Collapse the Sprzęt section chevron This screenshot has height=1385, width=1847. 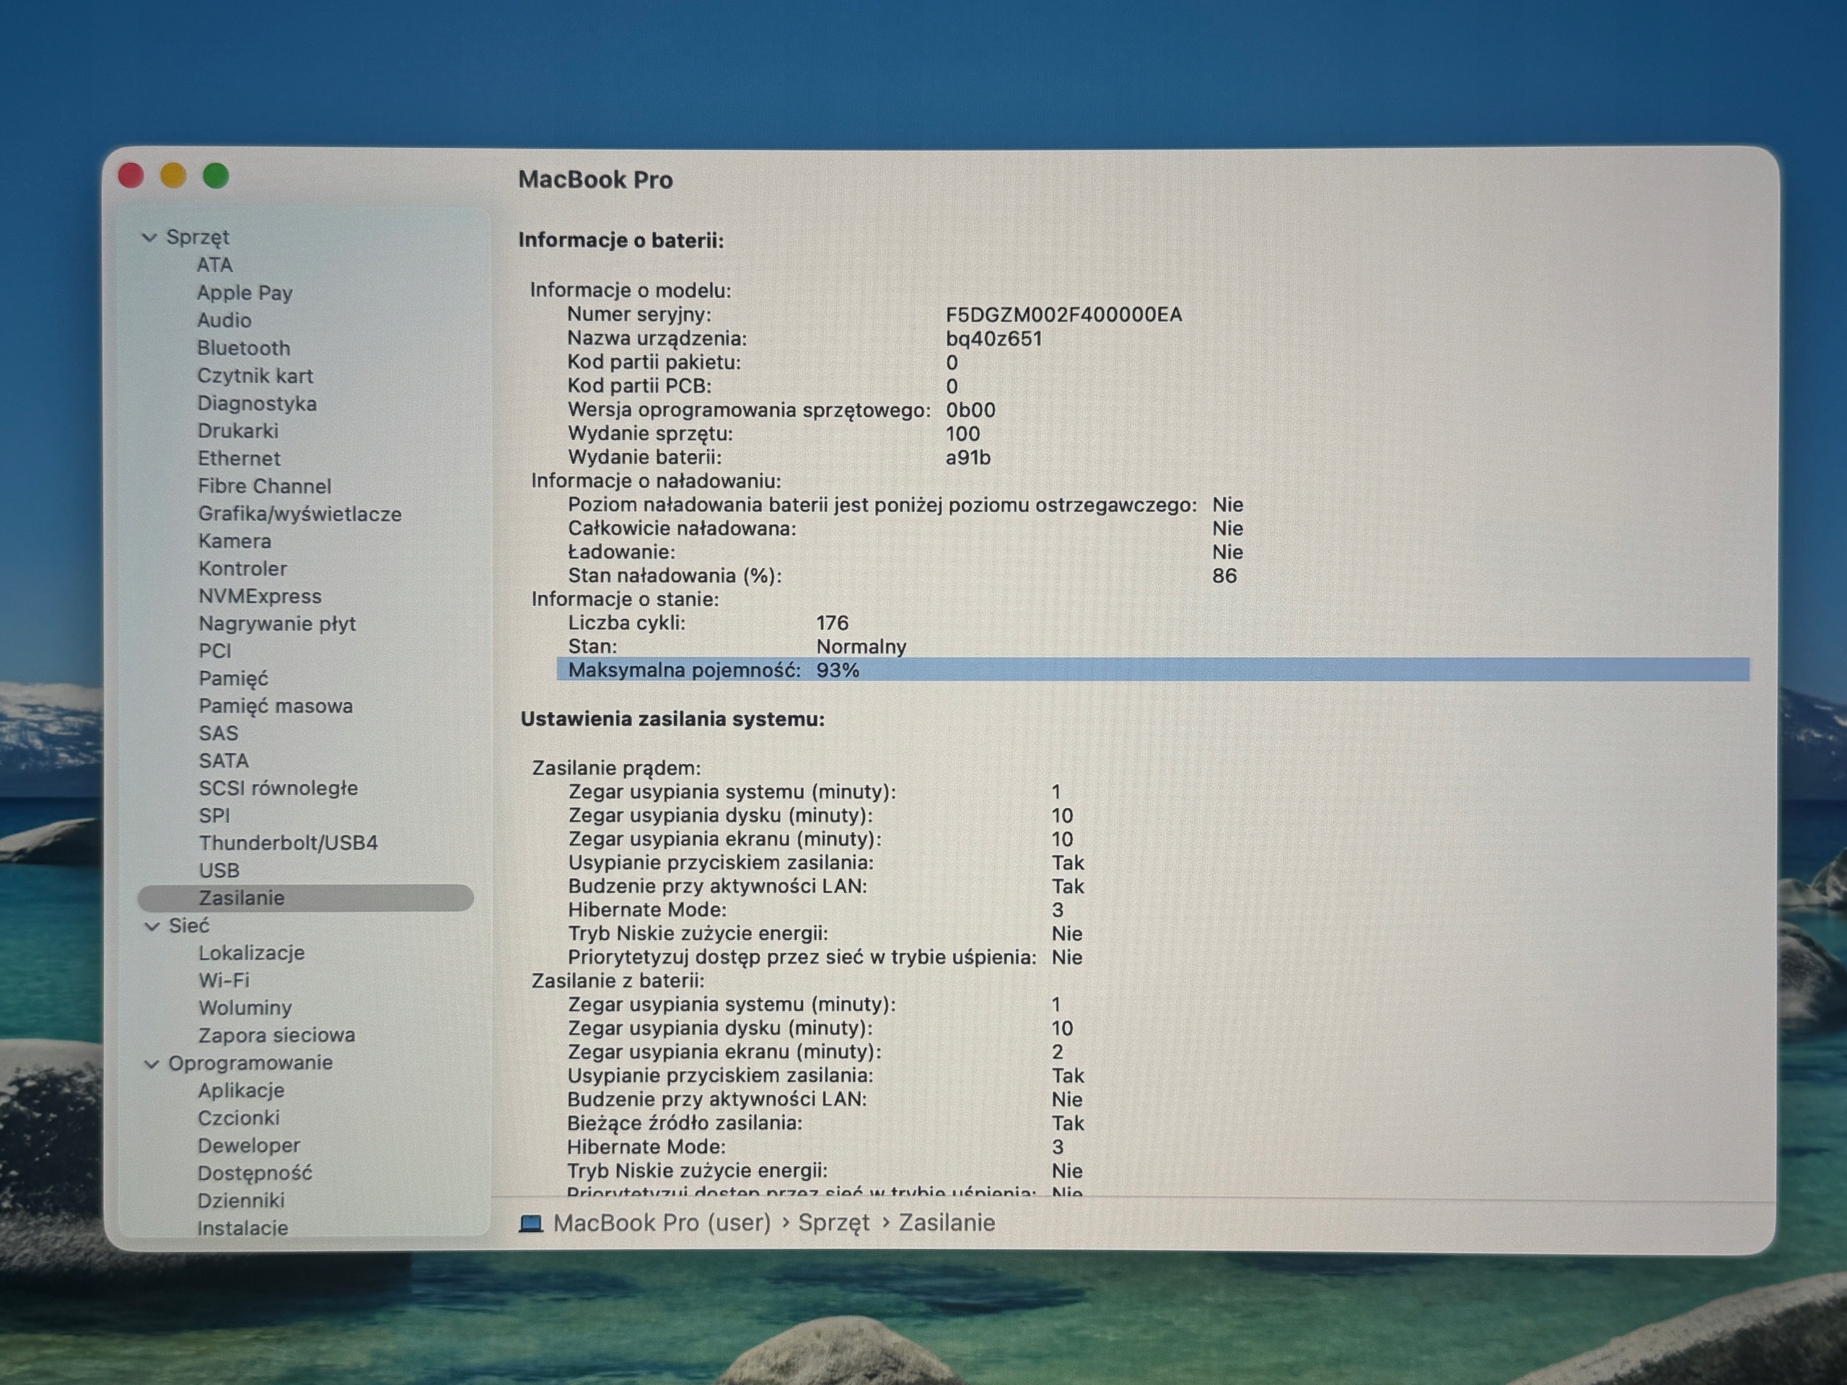point(149,238)
